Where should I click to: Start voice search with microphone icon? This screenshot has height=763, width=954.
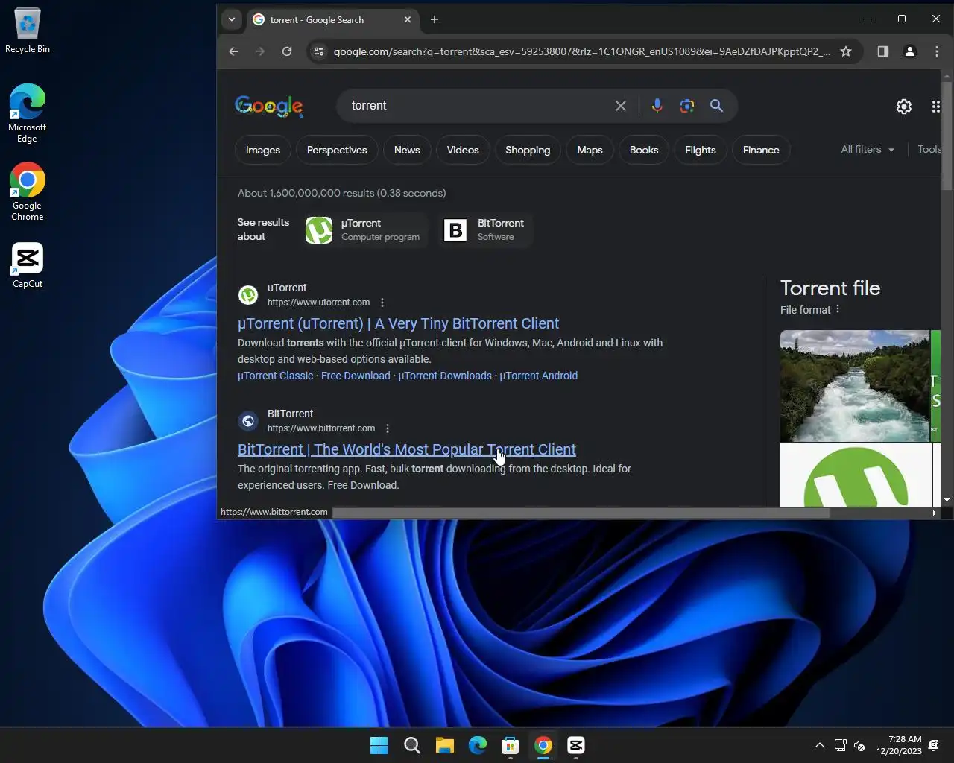click(657, 106)
